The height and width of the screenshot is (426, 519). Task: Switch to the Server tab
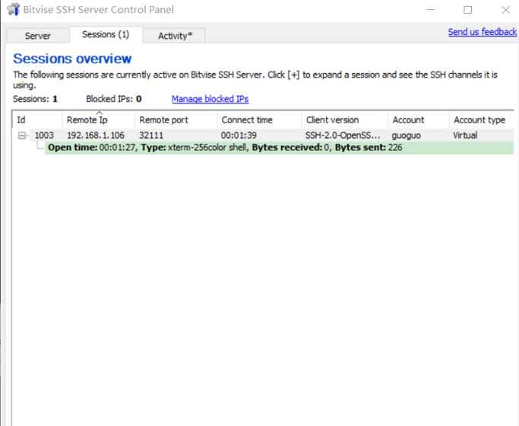coord(38,36)
